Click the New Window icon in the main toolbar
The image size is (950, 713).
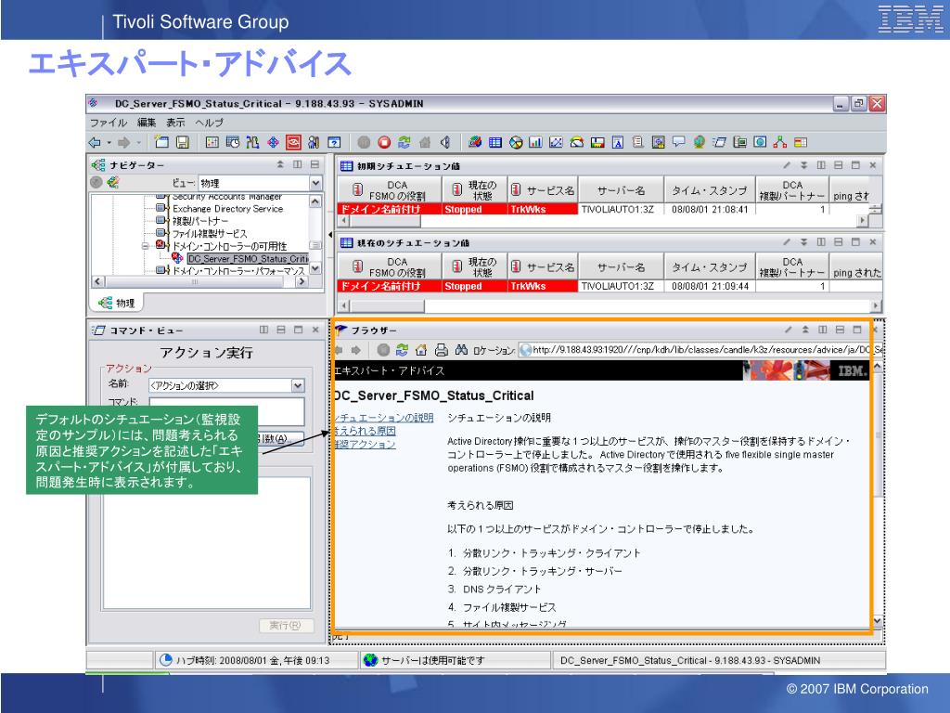click(x=161, y=142)
